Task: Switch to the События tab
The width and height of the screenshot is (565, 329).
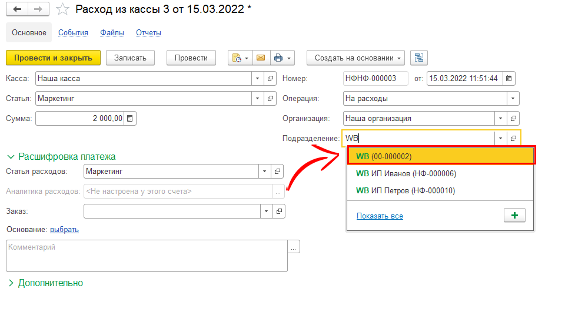Action: pos(73,33)
